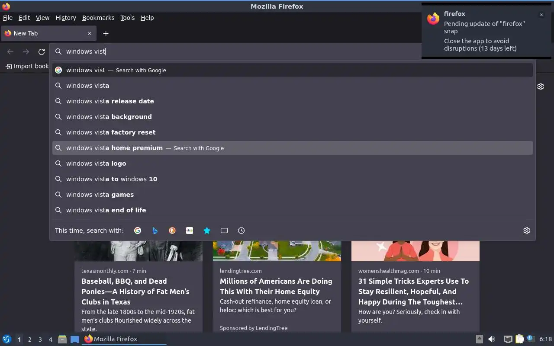Switch to workspace 3
This screenshot has width=554, height=346.
pyautogui.click(x=40, y=340)
